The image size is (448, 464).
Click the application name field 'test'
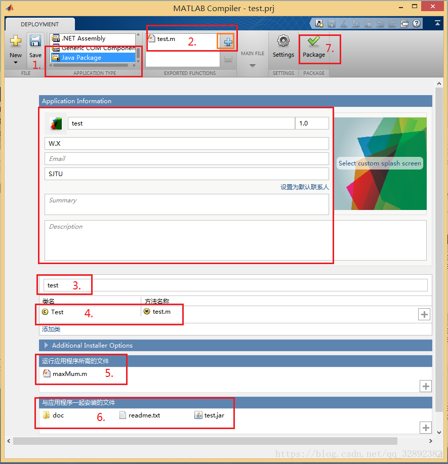pyautogui.click(x=181, y=123)
